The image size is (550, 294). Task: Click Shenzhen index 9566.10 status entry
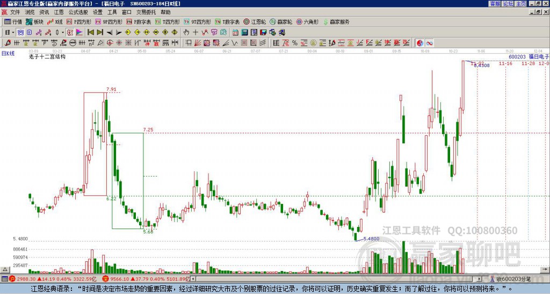tap(146, 279)
